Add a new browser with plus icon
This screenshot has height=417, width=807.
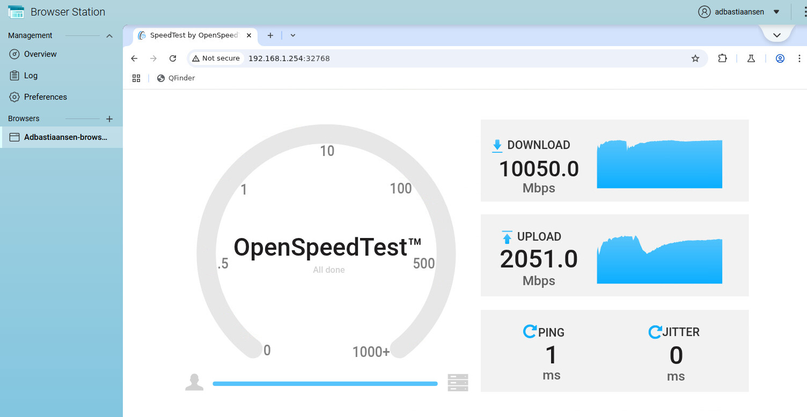[109, 119]
